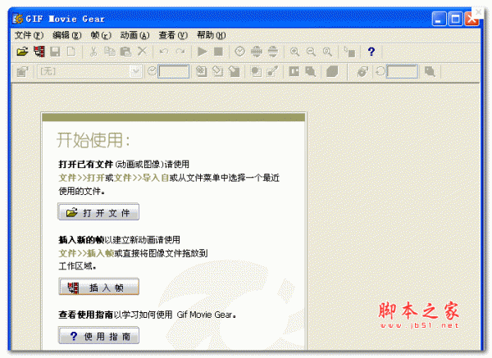
Task: Open the 动画(A) menu
Action: [x=134, y=35]
